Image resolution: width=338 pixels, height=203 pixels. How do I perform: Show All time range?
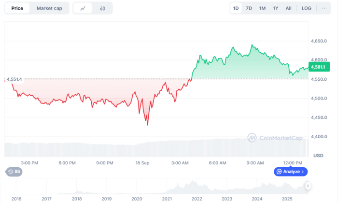click(288, 8)
